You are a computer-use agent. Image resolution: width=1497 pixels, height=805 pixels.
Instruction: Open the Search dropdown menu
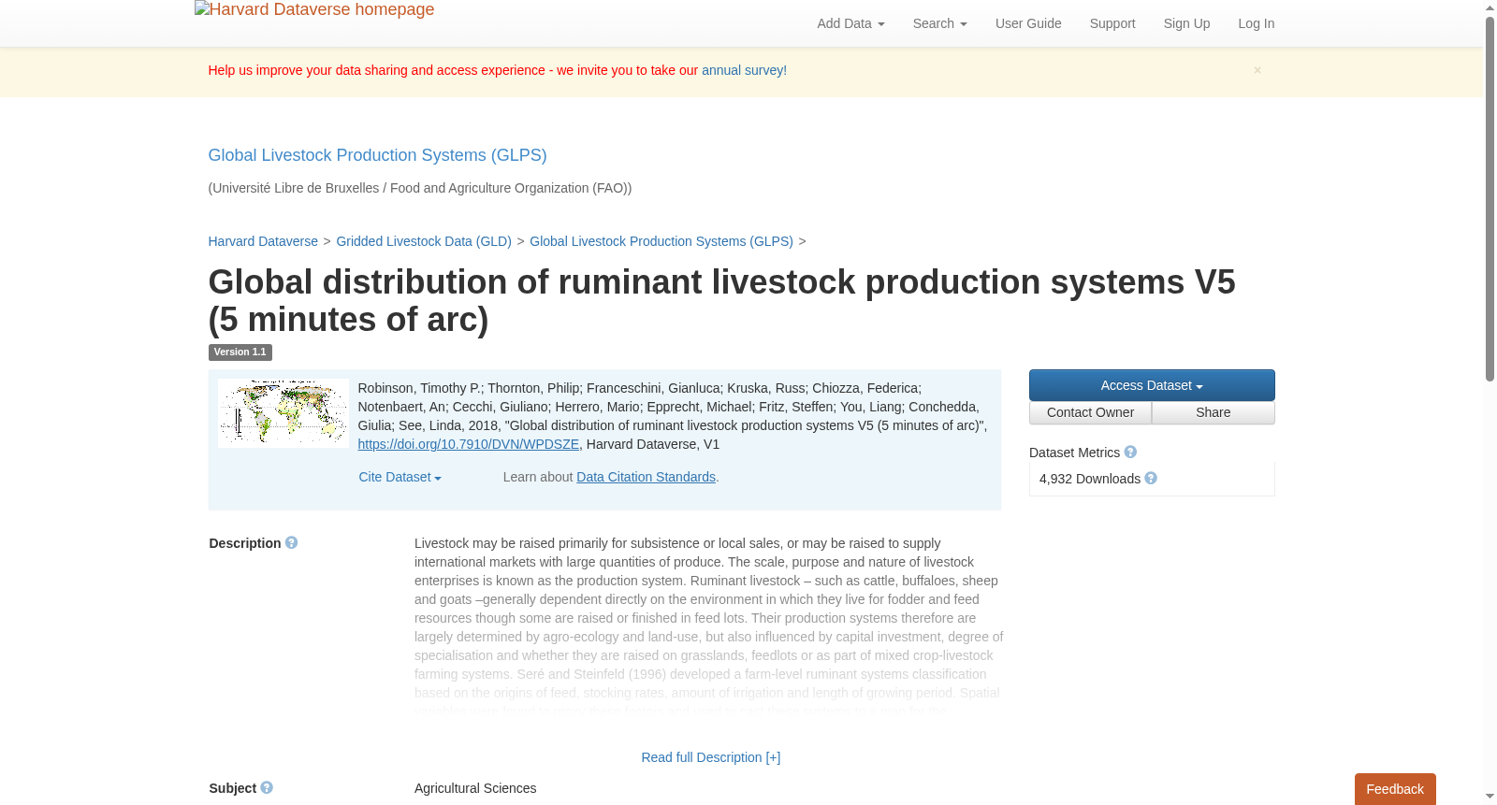coord(939,23)
